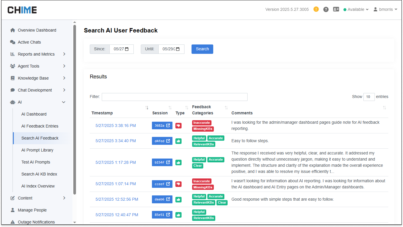Expand Chat Development chevron
The width and height of the screenshot is (403, 227).
(x=64, y=90)
